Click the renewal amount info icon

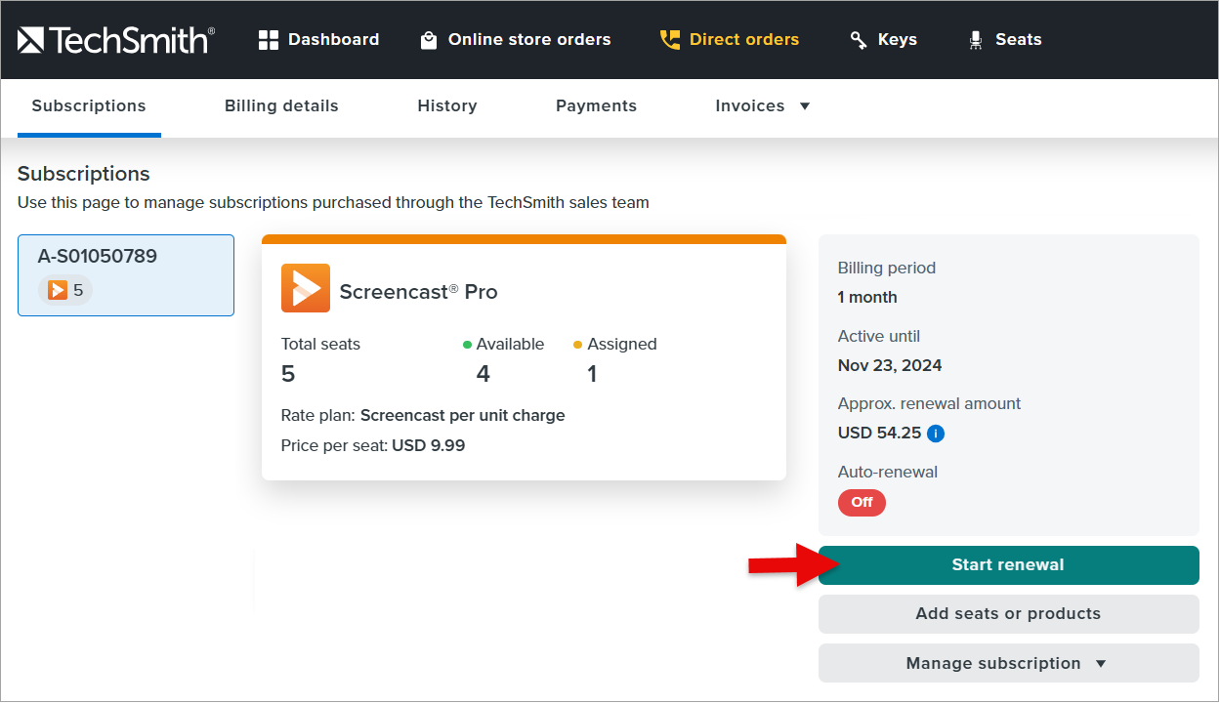click(x=935, y=434)
